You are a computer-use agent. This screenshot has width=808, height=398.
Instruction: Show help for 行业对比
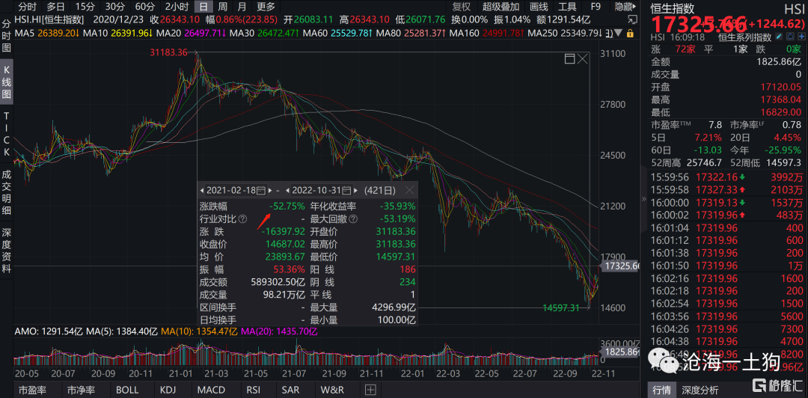pos(242,220)
